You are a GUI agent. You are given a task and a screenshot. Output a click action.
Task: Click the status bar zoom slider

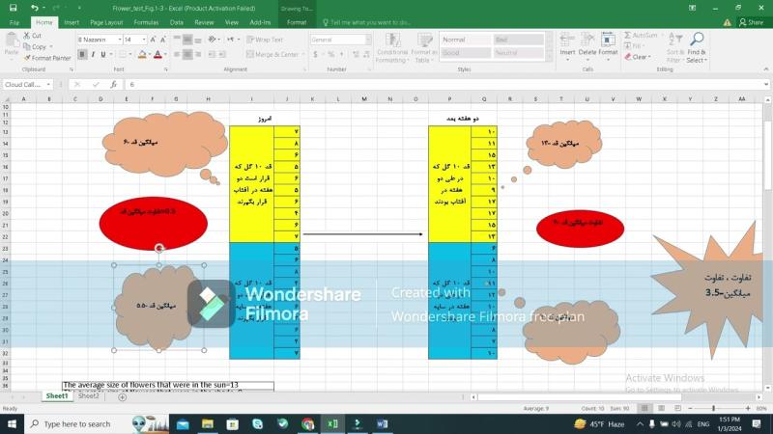pos(713,408)
